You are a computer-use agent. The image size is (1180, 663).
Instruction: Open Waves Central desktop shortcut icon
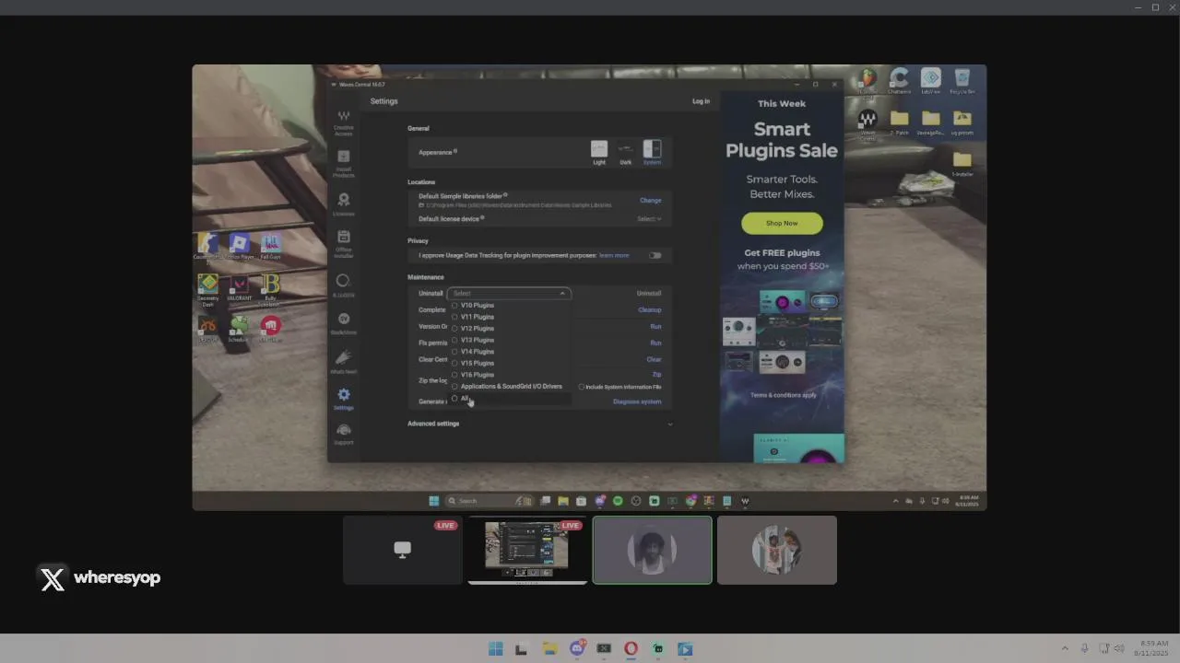tap(867, 123)
